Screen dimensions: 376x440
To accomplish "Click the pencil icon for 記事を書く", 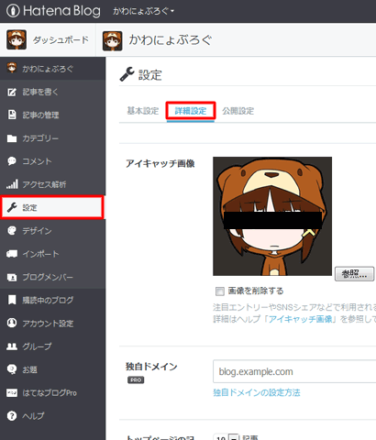I will coord(12,92).
